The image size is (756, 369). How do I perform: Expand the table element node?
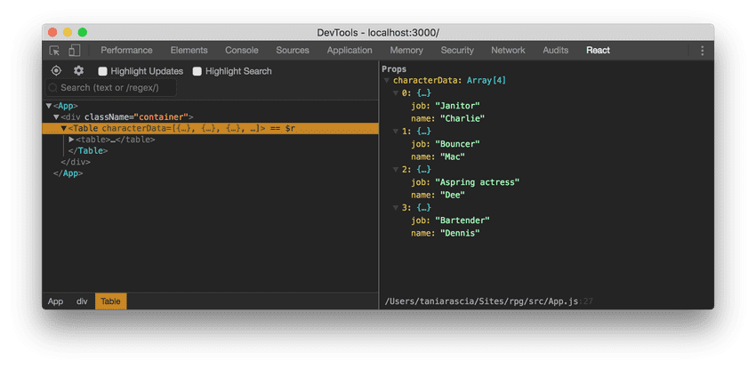pos(71,140)
